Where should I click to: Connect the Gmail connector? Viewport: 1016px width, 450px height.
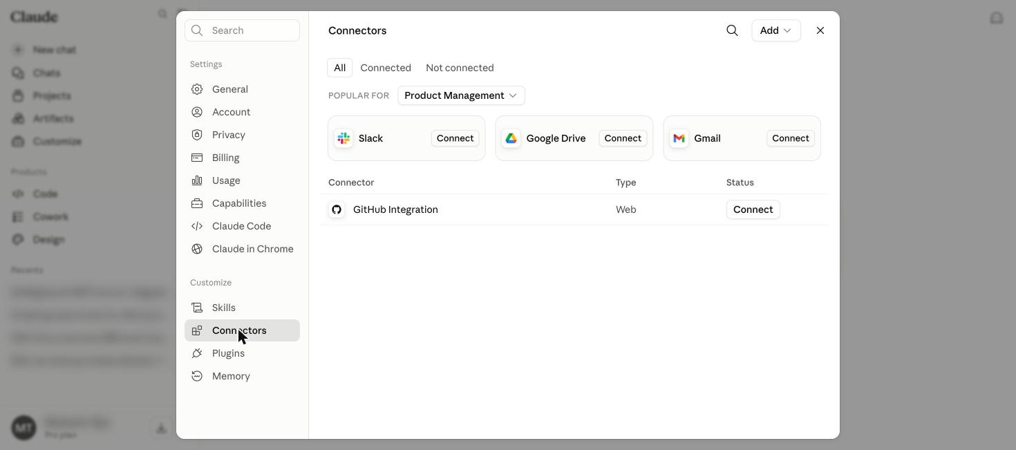pyautogui.click(x=791, y=138)
